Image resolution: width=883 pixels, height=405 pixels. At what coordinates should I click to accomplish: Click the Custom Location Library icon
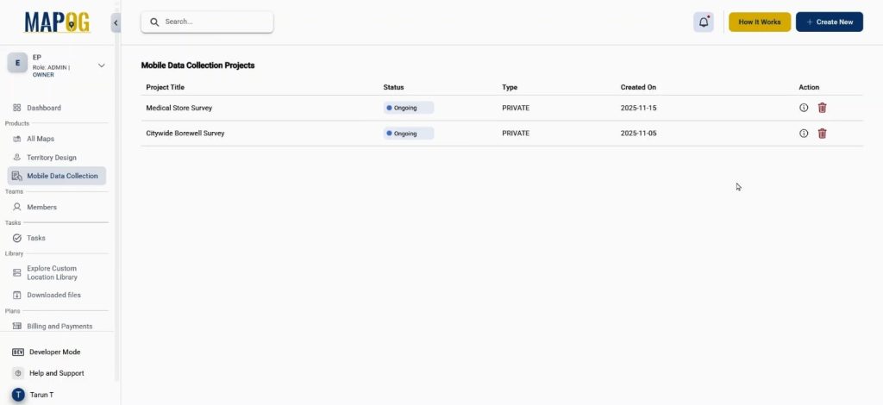17,273
